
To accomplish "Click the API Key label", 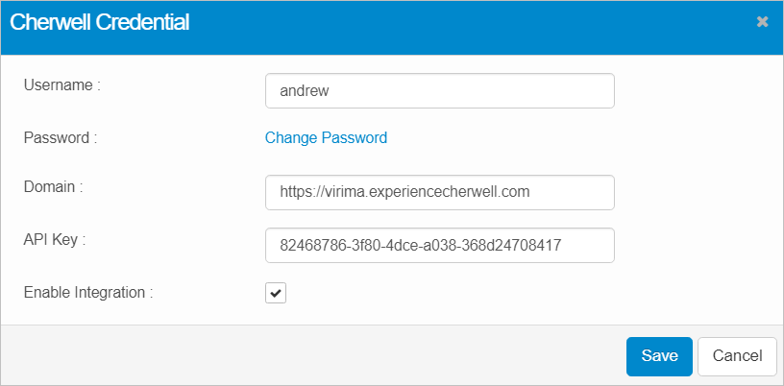I will pos(55,239).
